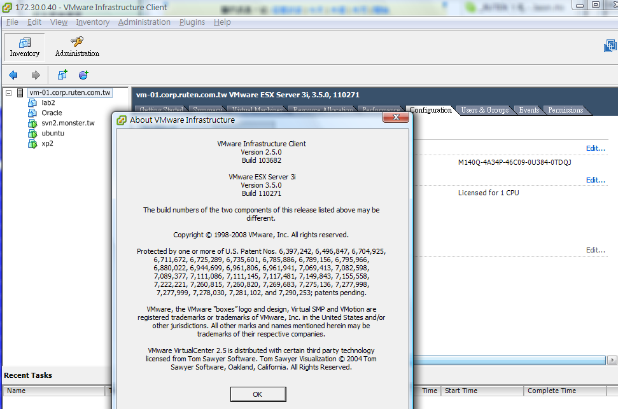Switch to the Configuration tab
Viewport: 618px width, 409px height.
click(431, 110)
